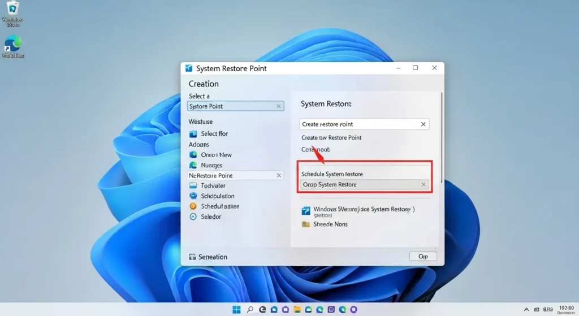Open File Explorer yellow folder in taskbar

click(x=297, y=309)
